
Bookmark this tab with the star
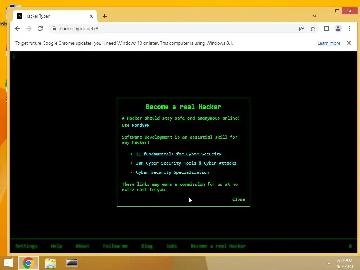pyautogui.click(x=313, y=28)
